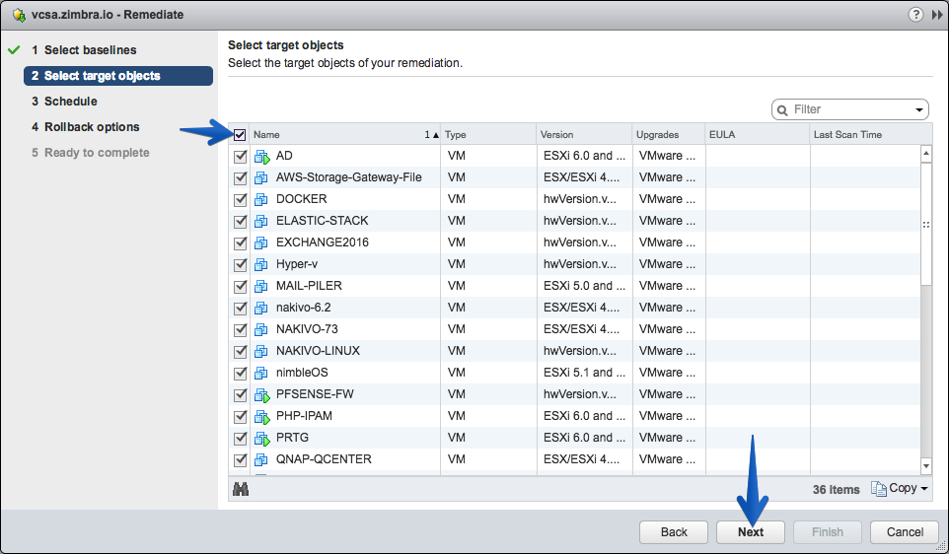Click the vertical scrollbar thumb

coord(926,224)
